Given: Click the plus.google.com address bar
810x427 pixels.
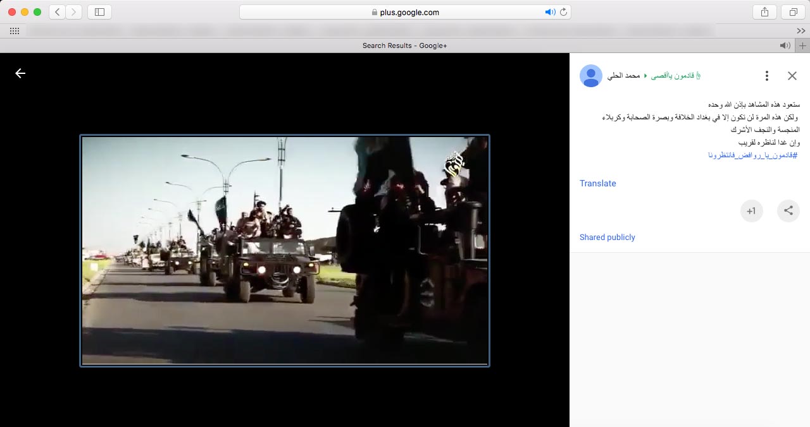Looking at the screenshot, I should click(x=405, y=12).
